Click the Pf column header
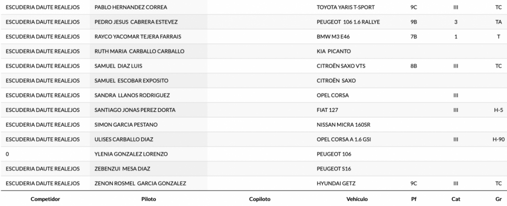The width and height of the screenshot is (507, 206). coord(413,199)
